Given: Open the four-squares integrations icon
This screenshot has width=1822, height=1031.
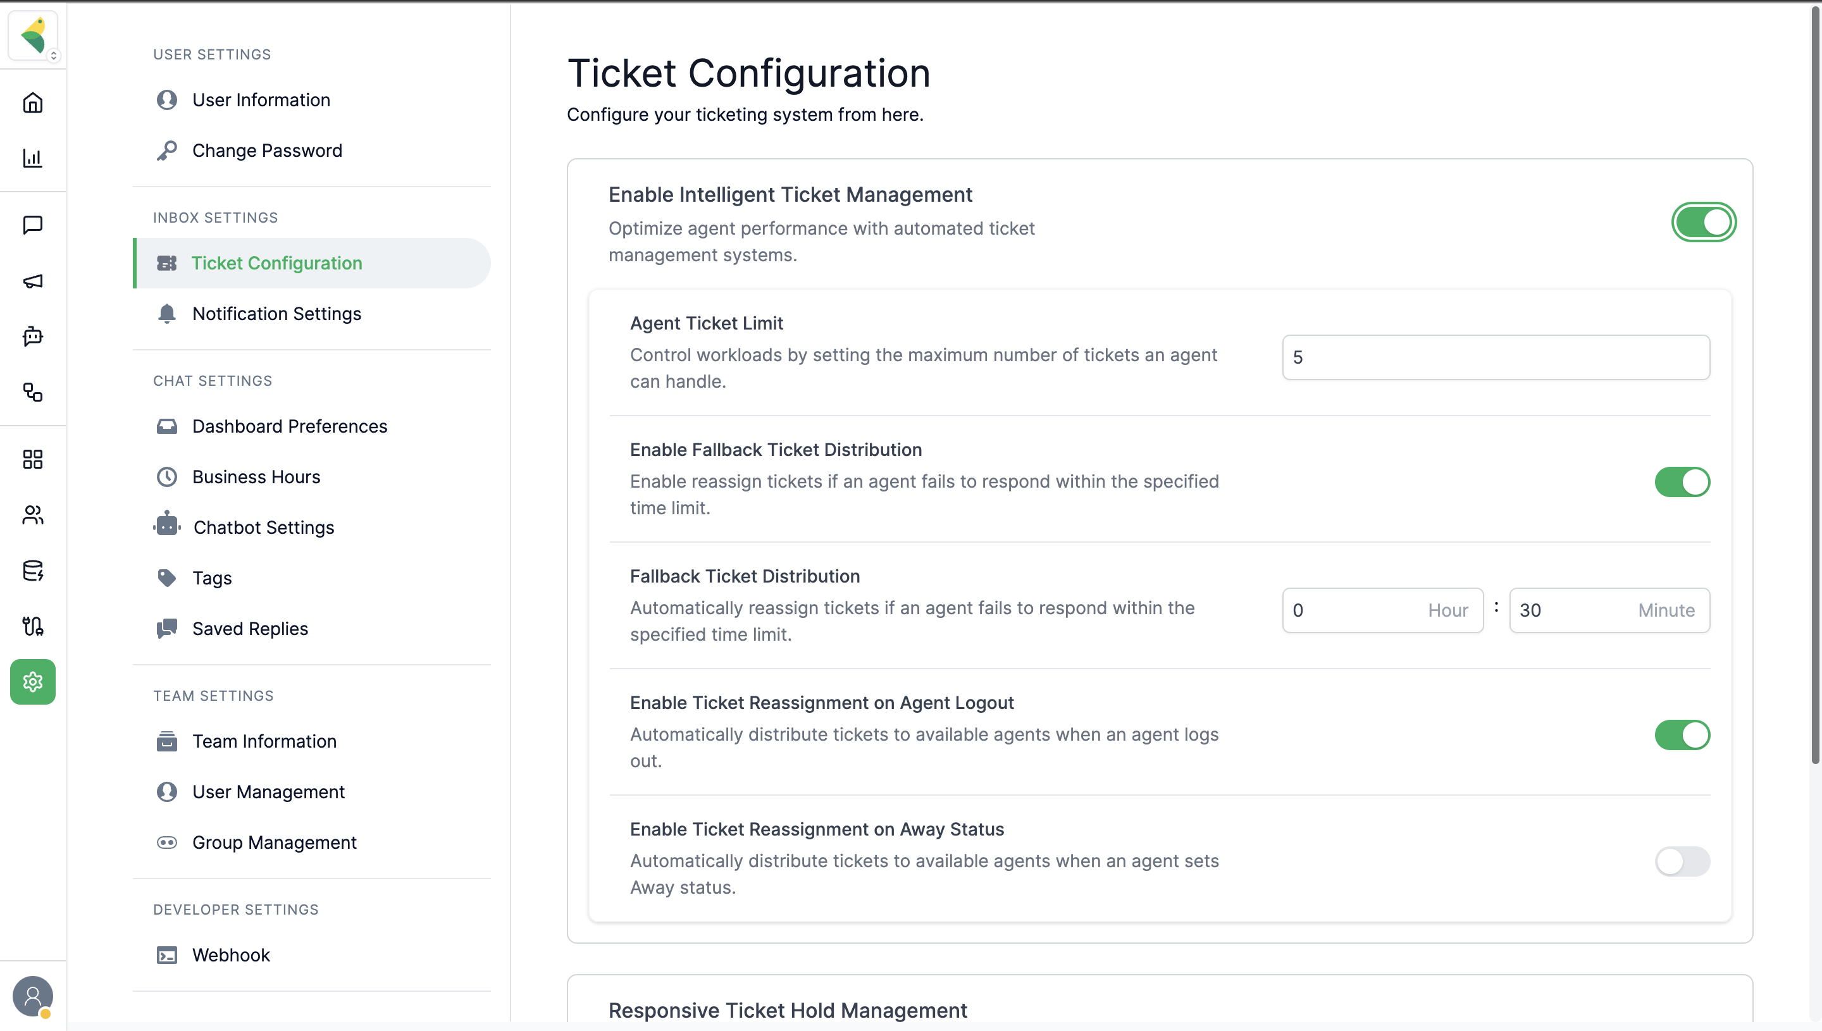Looking at the screenshot, I should click(x=32, y=459).
